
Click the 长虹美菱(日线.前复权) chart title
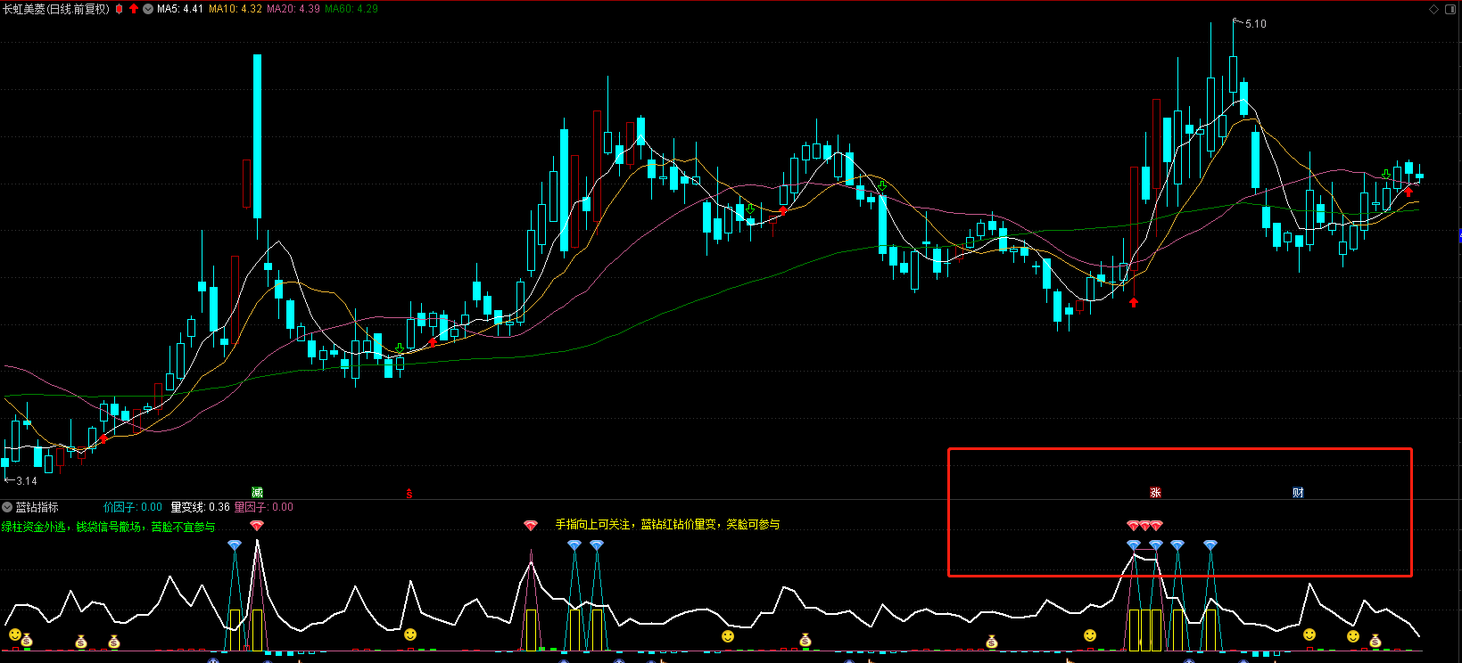coord(56,9)
